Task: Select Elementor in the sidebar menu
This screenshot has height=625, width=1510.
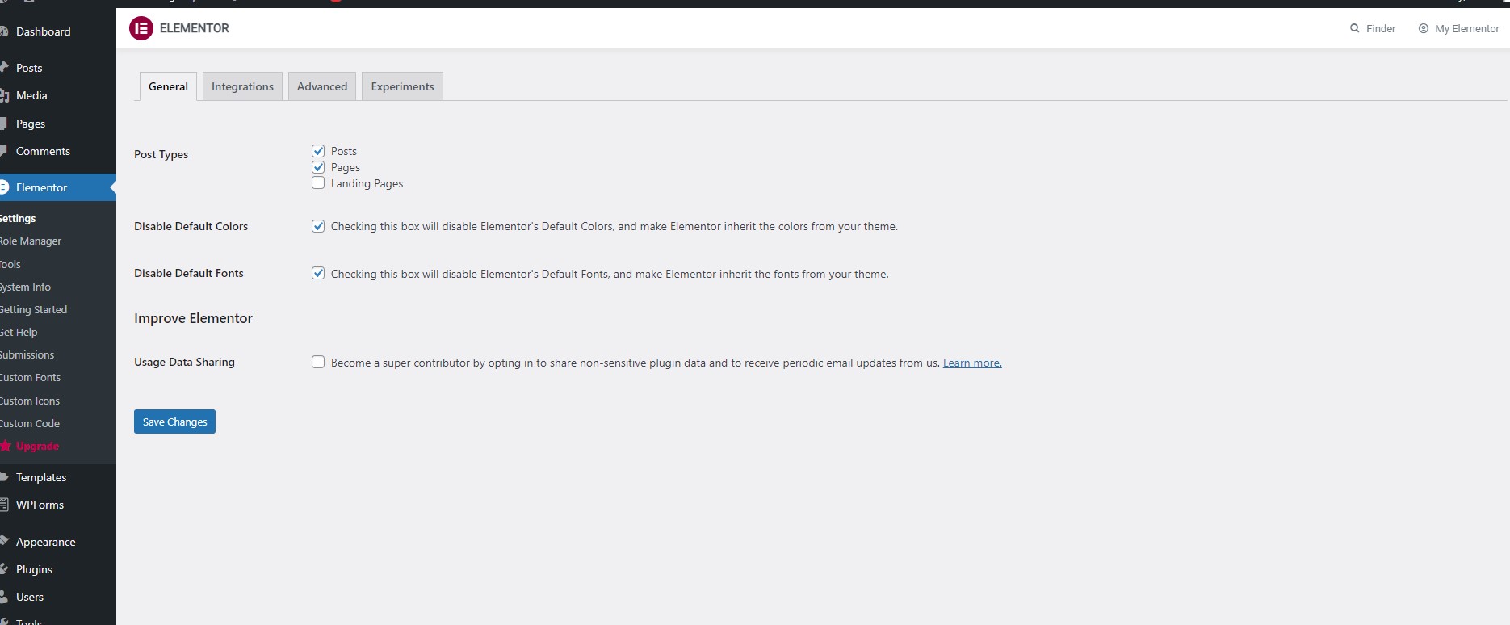Action: (x=58, y=187)
